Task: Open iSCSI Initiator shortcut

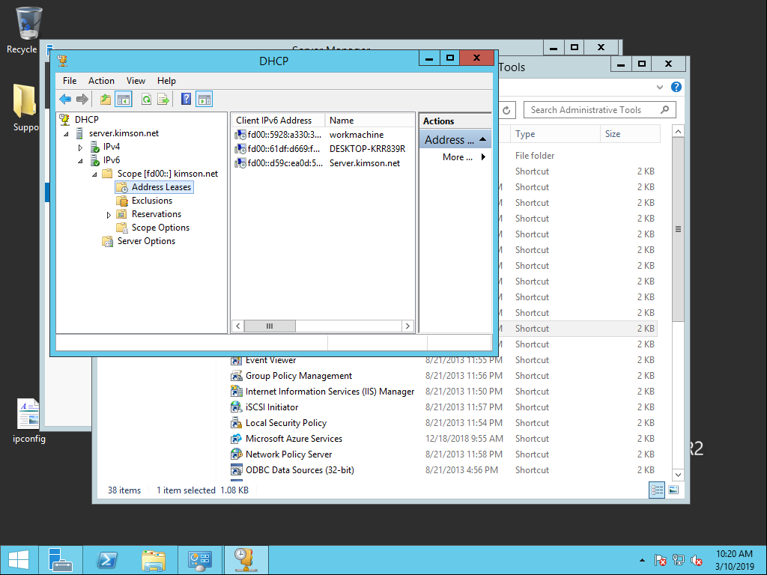Action: [271, 407]
